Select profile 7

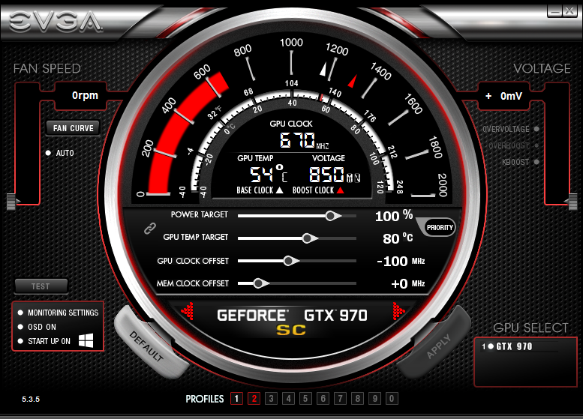pos(340,399)
